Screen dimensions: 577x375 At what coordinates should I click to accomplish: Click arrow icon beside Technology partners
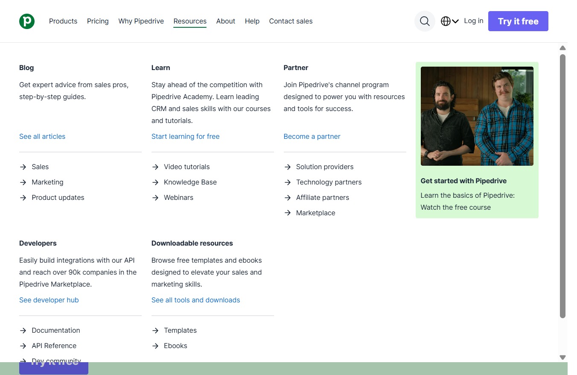click(x=288, y=182)
